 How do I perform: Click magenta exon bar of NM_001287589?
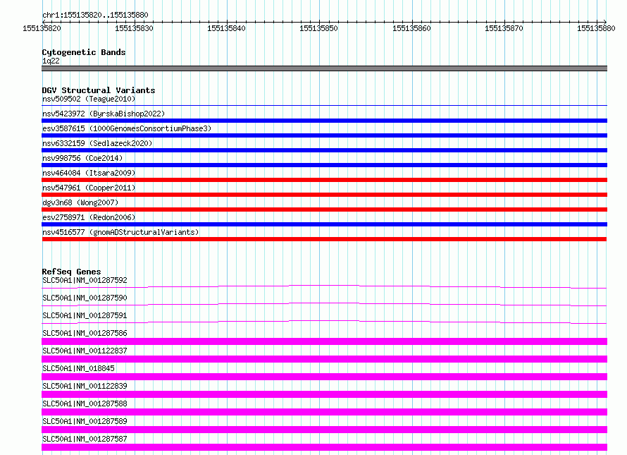click(324, 430)
